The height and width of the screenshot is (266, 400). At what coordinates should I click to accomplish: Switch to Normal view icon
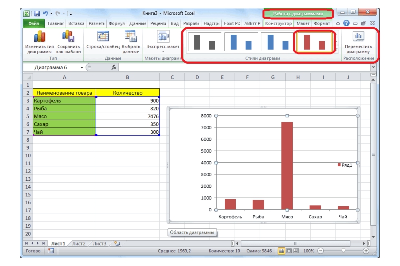[x=281, y=251]
